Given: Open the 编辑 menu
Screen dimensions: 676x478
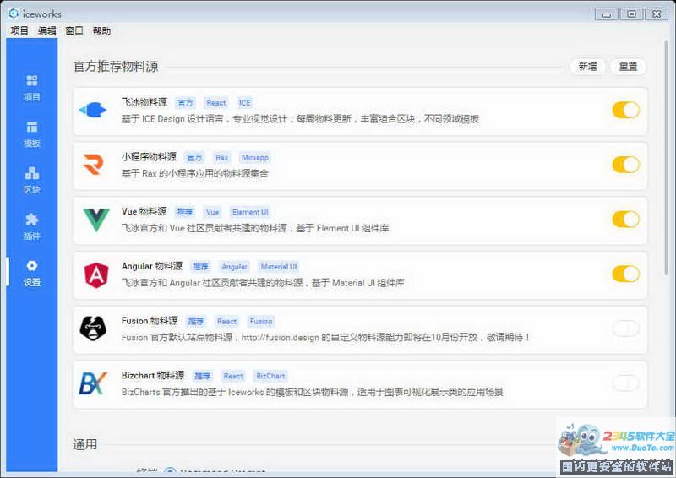Looking at the screenshot, I should [x=46, y=30].
